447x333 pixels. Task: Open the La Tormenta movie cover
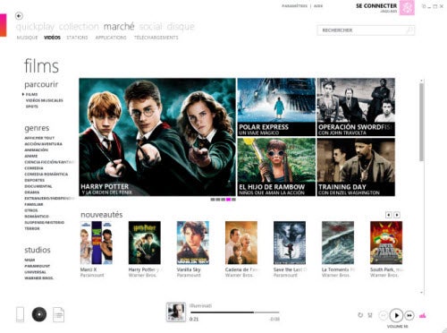[x=338, y=243]
